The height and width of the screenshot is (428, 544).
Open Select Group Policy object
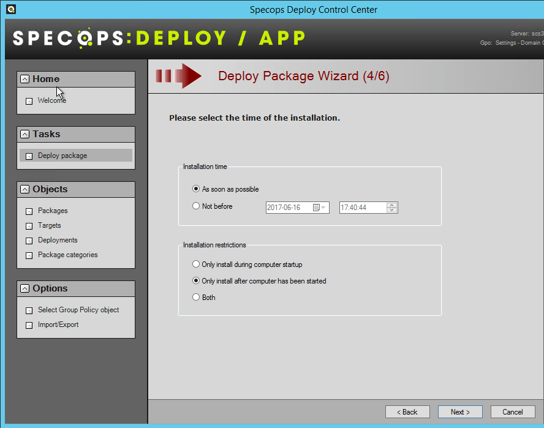(x=78, y=310)
